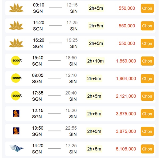Click Scoot logo on 17:35 flight

pyautogui.click(x=16, y=96)
